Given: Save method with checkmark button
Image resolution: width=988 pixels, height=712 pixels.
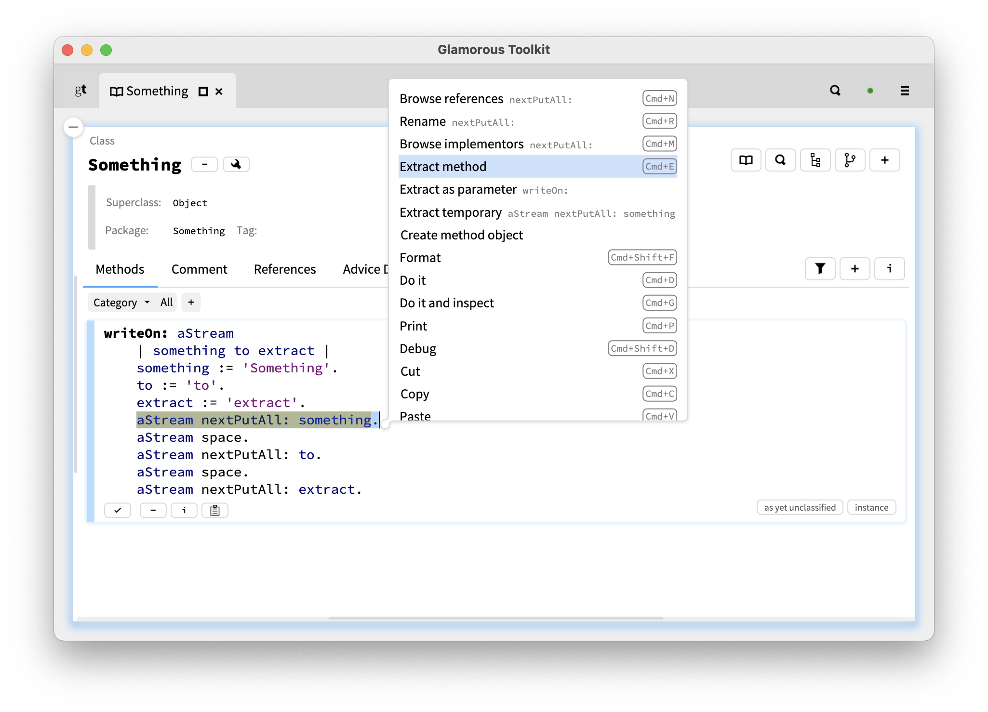Looking at the screenshot, I should tap(118, 510).
